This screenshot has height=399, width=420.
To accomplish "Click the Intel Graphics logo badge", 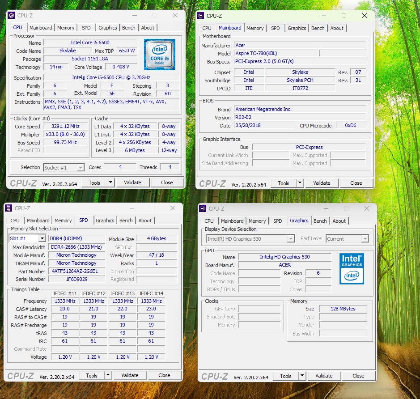I will point(352,268).
